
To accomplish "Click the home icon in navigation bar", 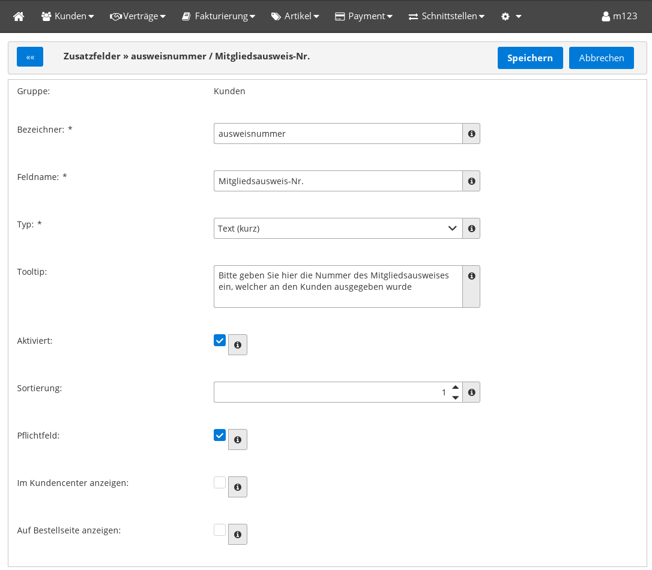I will [x=19, y=16].
